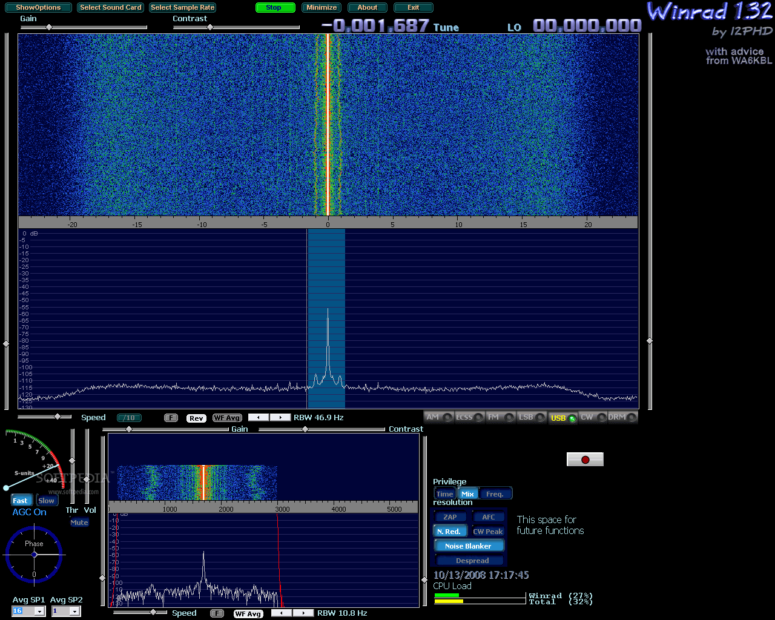Click the upper spectrum right arrow button
The width and height of the screenshot is (775, 620).
pos(280,418)
